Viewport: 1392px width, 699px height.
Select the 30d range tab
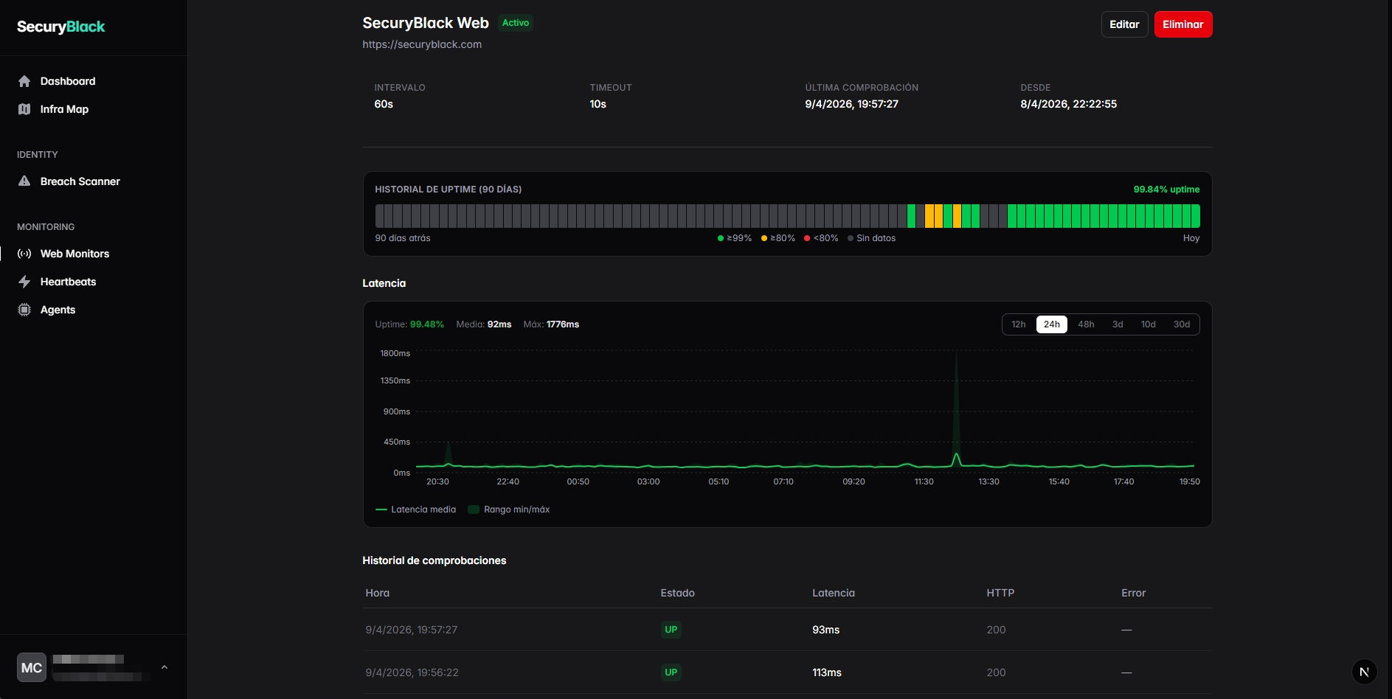click(1181, 324)
